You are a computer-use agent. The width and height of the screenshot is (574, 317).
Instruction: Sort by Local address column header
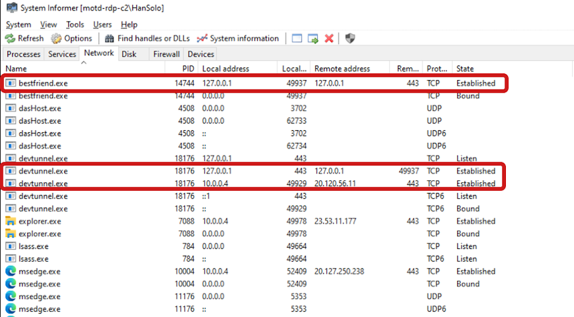pyautogui.click(x=238, y=69)
